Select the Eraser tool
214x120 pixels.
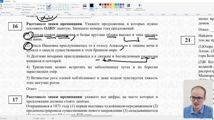coord(38,9)
